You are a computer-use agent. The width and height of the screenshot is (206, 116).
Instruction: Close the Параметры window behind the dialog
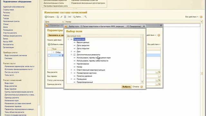point(161,25)
